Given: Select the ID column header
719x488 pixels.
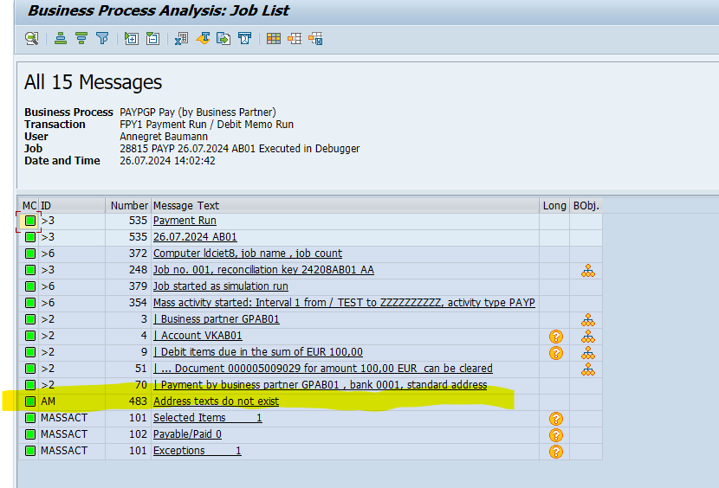Looking at the screenshot, I should click(x=72, y=206).
